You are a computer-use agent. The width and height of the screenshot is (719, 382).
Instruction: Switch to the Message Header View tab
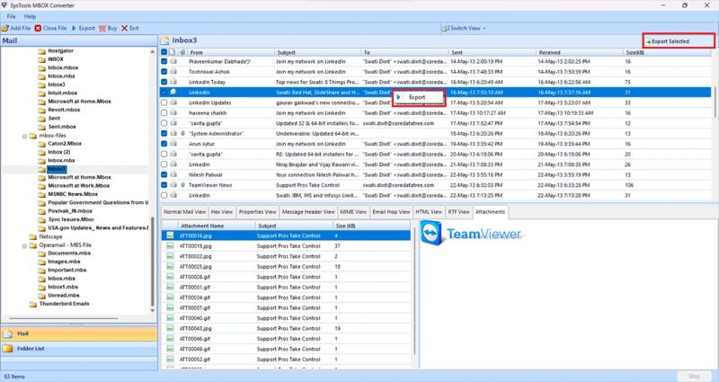[x=308, y=212]
